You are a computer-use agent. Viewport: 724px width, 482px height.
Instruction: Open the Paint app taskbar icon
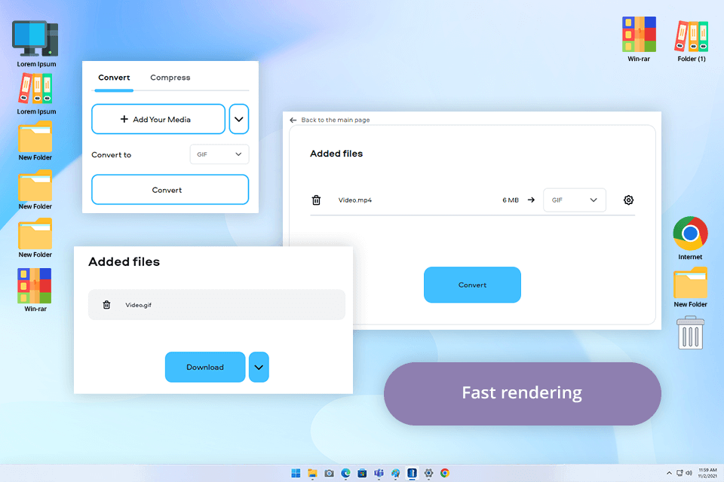[x=396, y=473]
